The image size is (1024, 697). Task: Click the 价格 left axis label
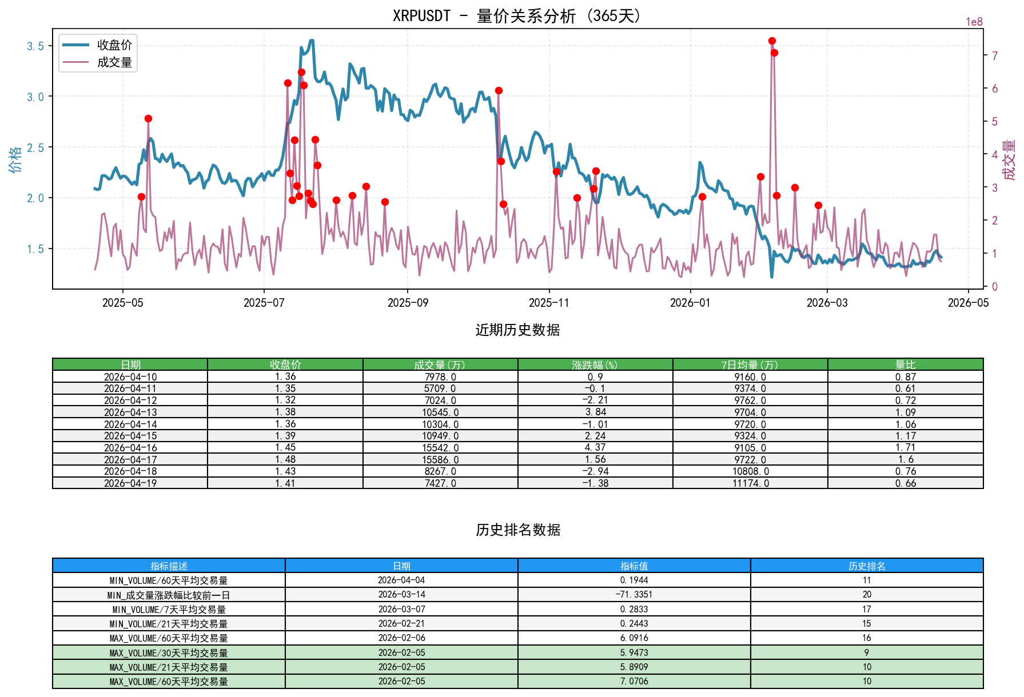pos(15,159)
